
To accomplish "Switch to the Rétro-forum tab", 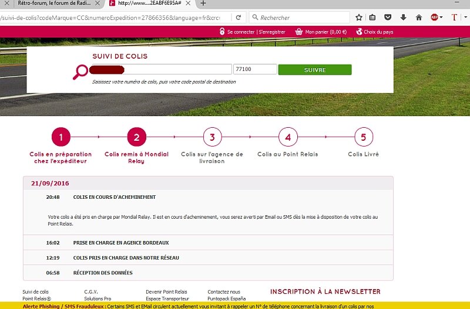I will click(54, 4).
